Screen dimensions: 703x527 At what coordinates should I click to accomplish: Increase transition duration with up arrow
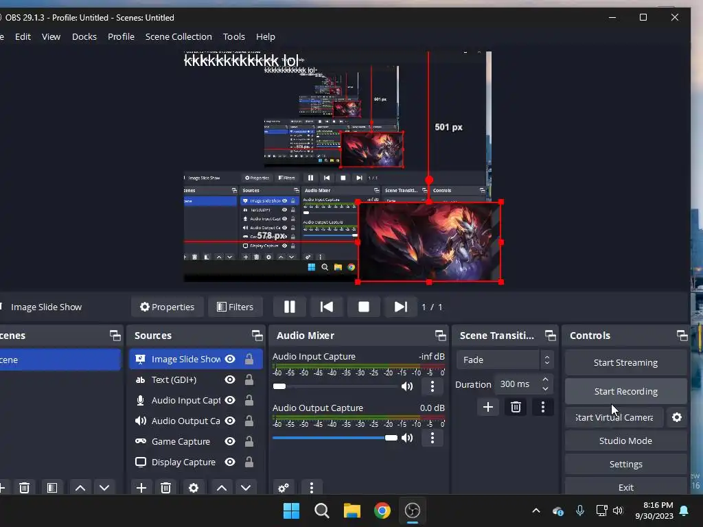[545, 379]
